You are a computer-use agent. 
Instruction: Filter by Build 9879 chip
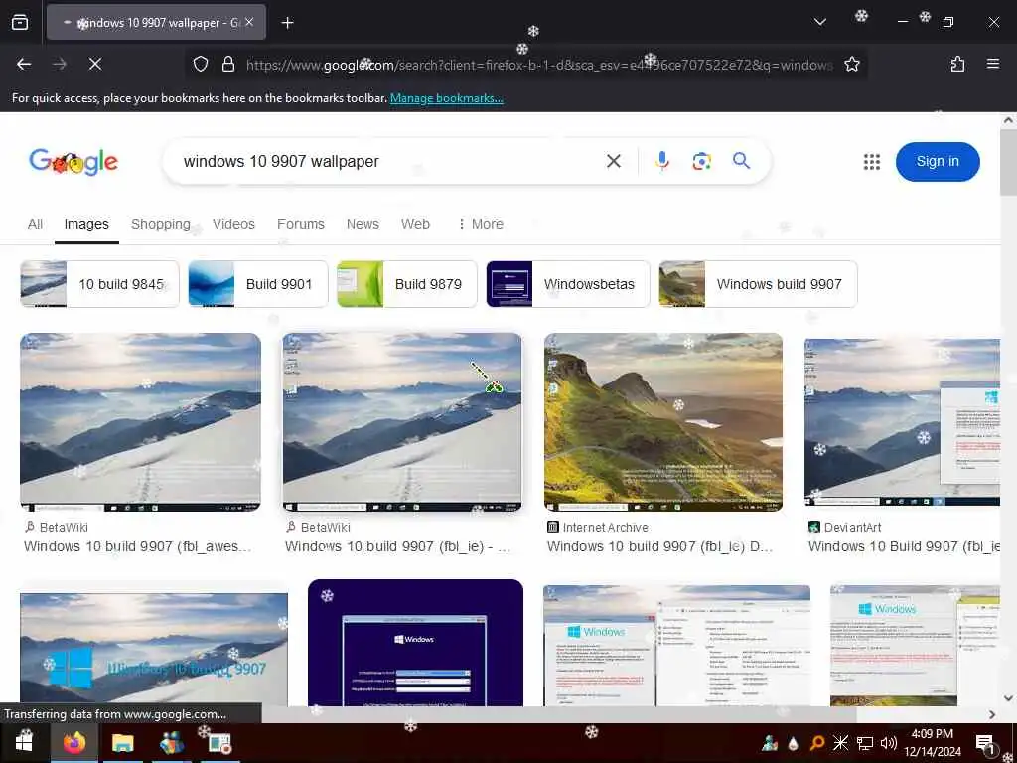coord(406,284)
